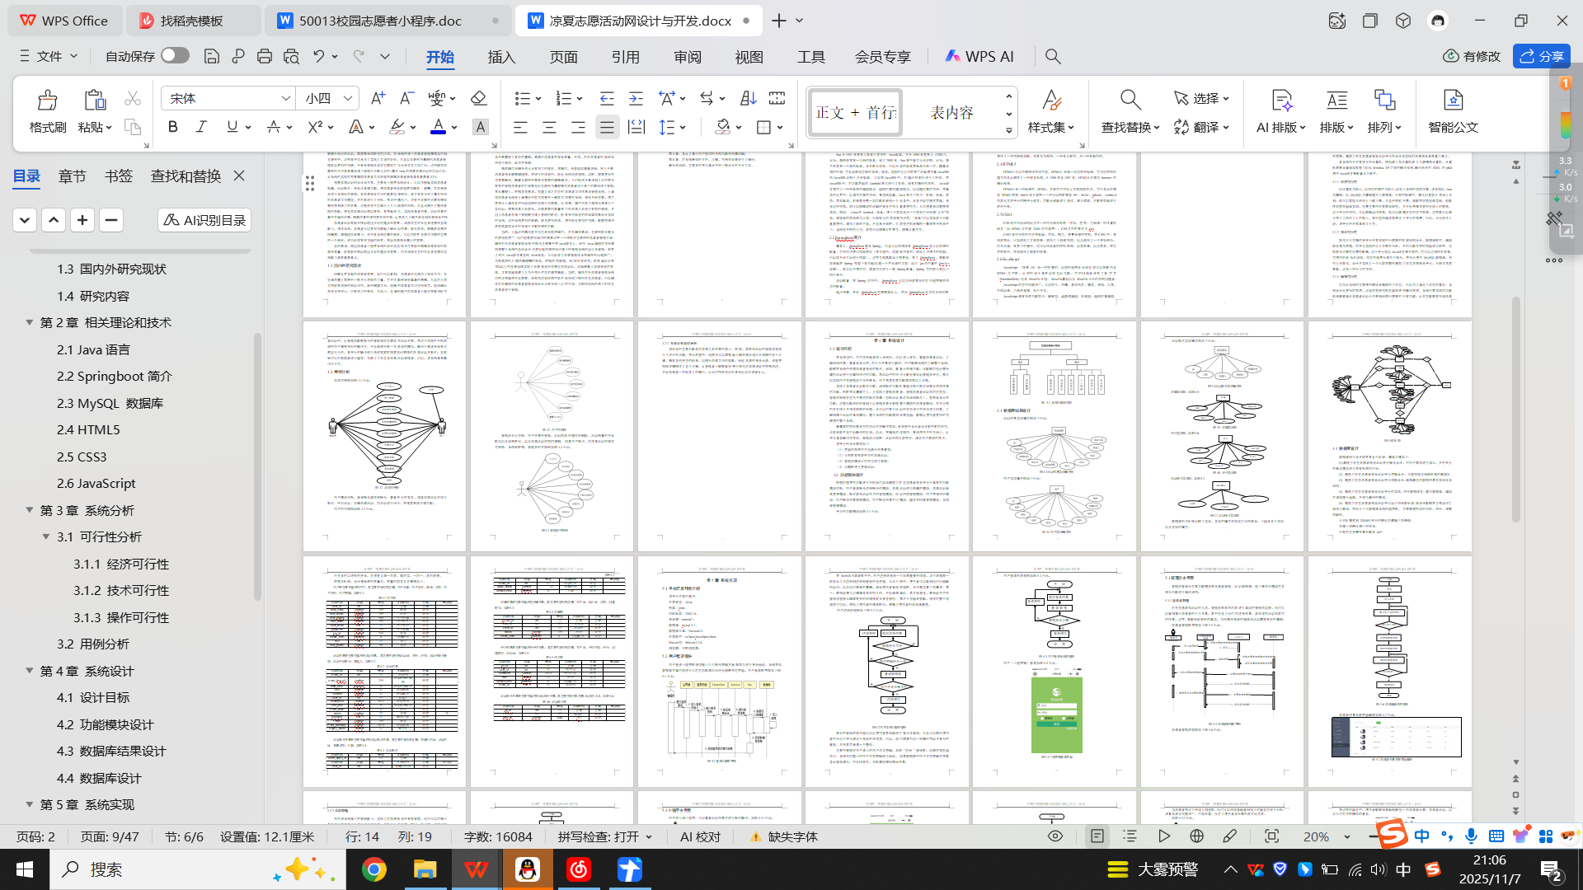The height and width of the screenshot is (890, 1583).
Task: Click the AI layout icon
Action: [x=1280, y=101]
